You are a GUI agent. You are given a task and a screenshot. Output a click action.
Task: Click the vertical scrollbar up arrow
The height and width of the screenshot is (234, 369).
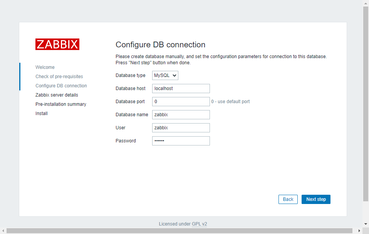pos(366,3)
